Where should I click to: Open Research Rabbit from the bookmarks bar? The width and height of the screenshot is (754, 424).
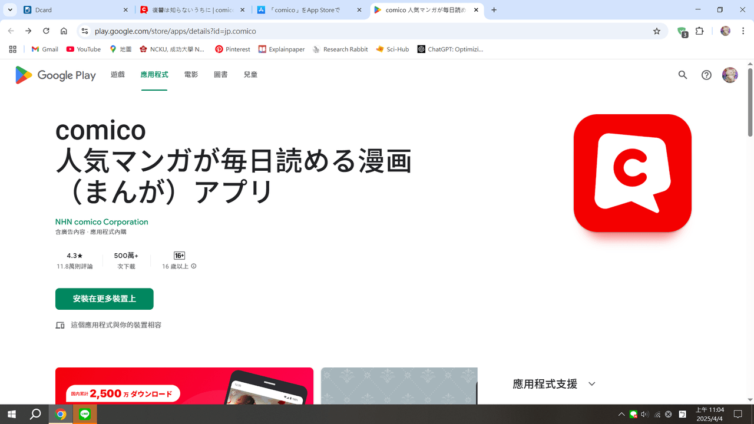click(x=340, y=49)
